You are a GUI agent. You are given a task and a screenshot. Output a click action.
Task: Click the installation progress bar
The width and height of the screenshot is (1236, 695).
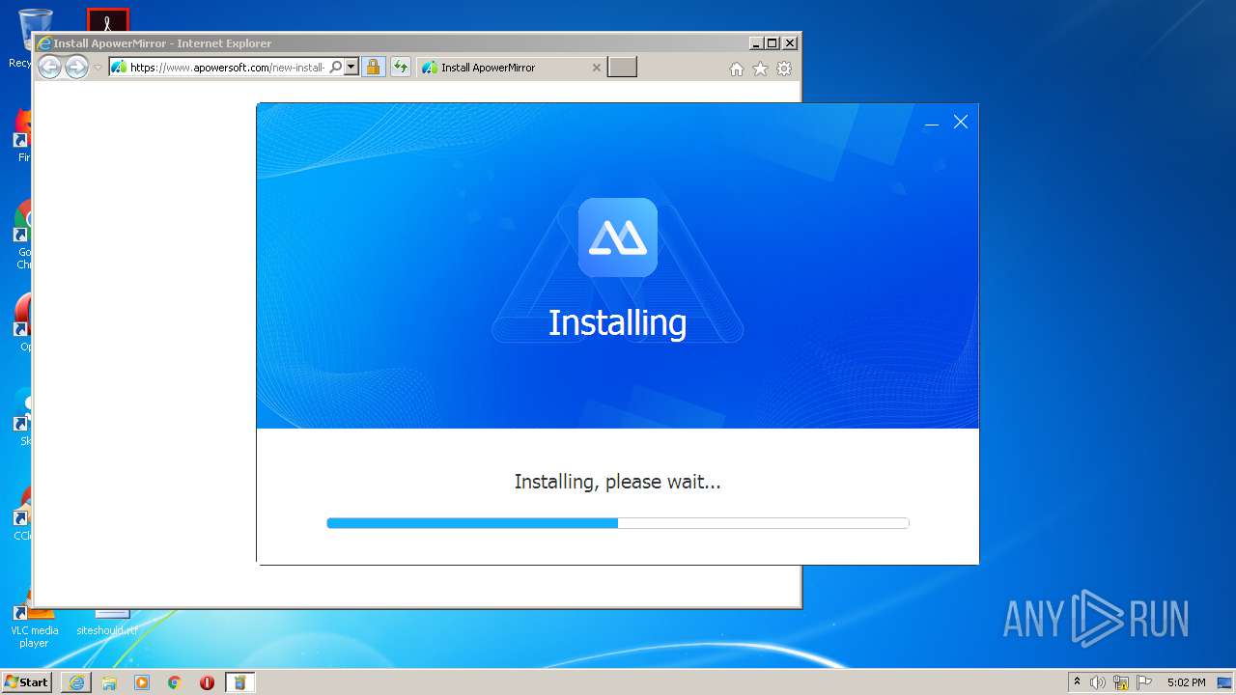tap(618, 523)
